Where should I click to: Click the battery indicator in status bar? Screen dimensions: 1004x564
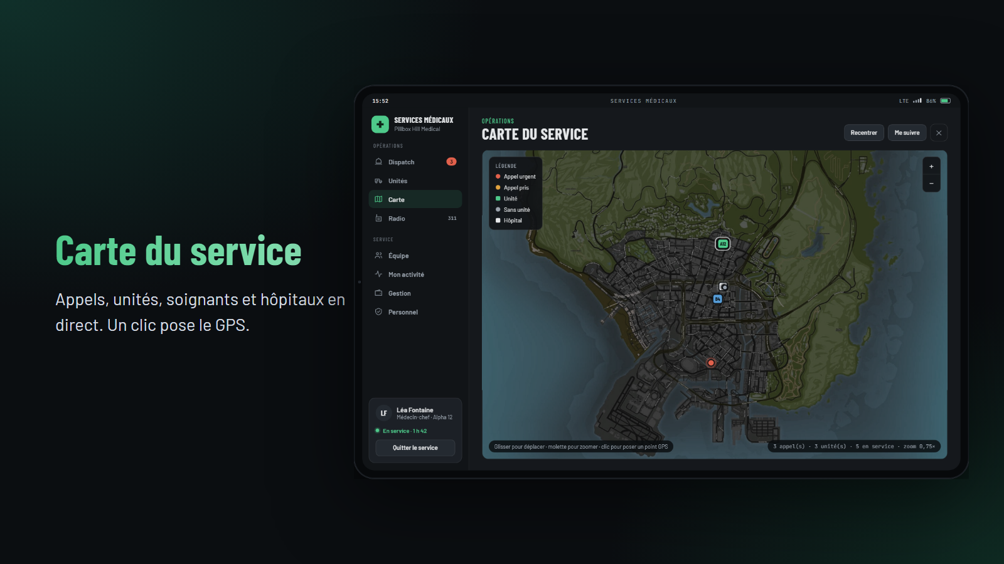(x=945, y=101)
